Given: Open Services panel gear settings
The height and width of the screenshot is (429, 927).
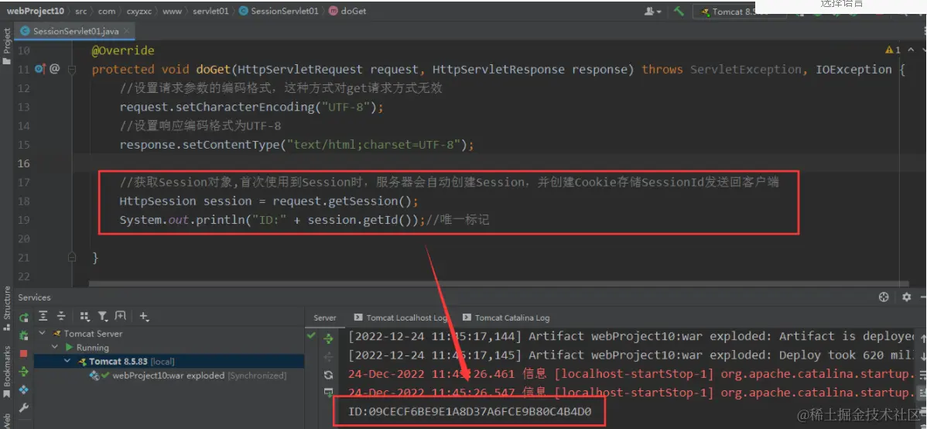Looking at the screenshot, I should (x=906, y=297).
